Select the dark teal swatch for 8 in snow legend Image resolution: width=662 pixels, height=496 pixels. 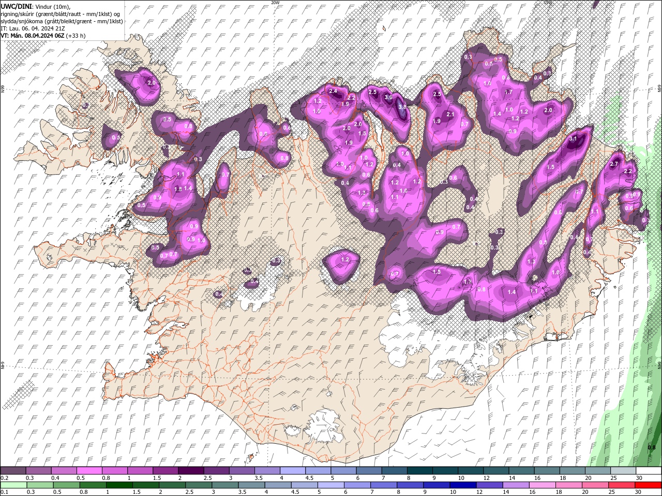[x=419, y=471]
